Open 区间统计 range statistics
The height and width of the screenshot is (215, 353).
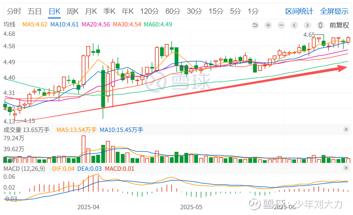click(x=299, y=11)
